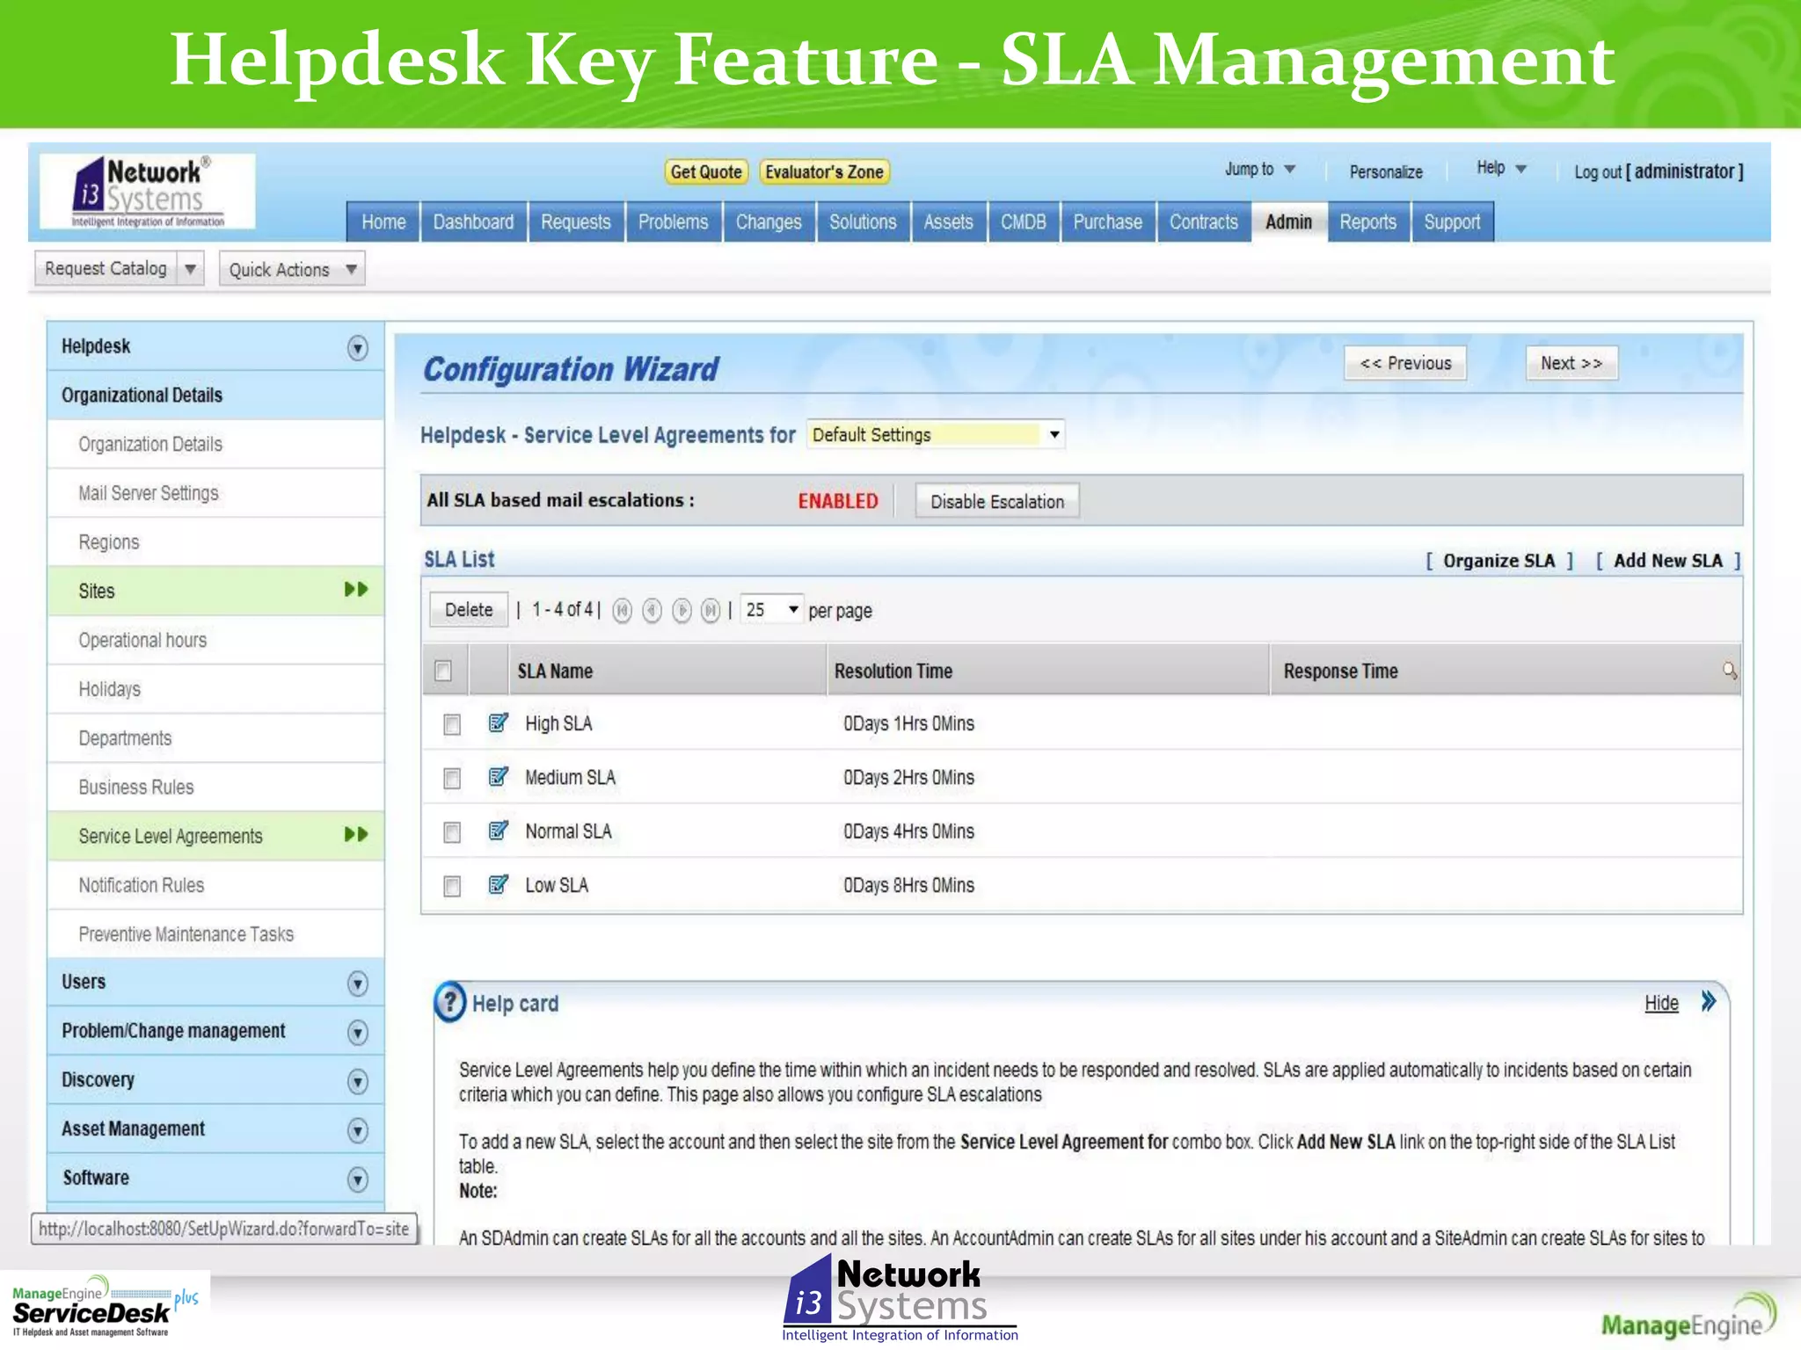This screenshot has width=1801, height=1350.
Task: Click the Organize SLA link
Action: click(1499, 560)
